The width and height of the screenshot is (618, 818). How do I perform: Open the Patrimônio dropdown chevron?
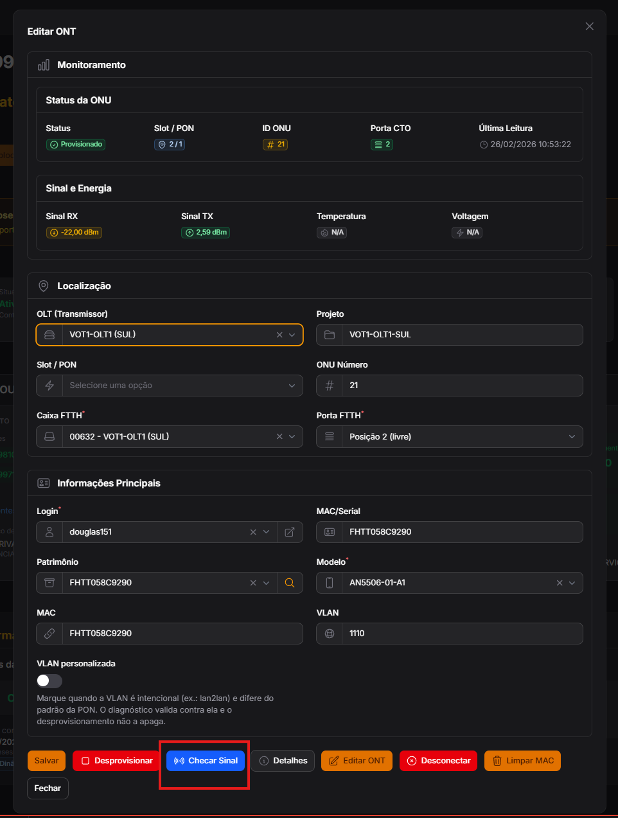pyautogui.click(x=266, y=583)
